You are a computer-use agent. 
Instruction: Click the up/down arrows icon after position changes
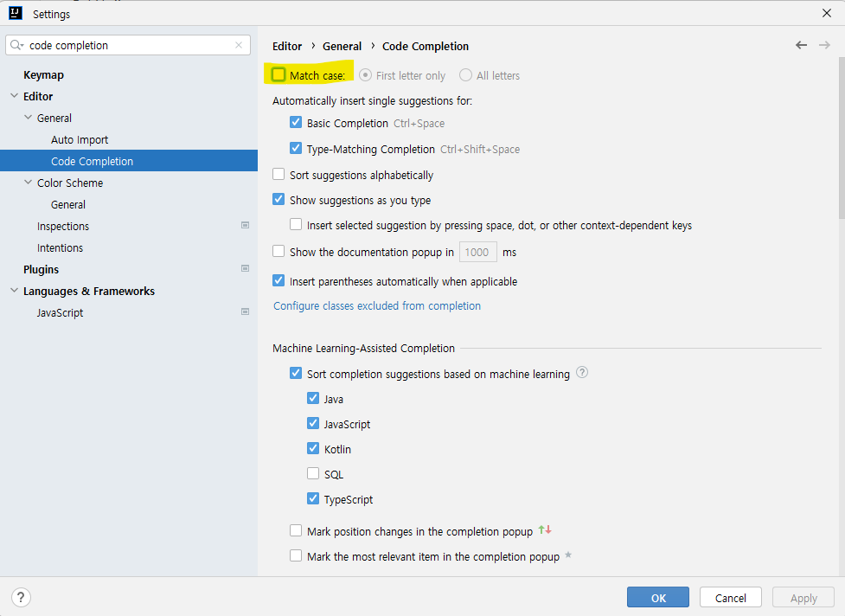(545, 530)
